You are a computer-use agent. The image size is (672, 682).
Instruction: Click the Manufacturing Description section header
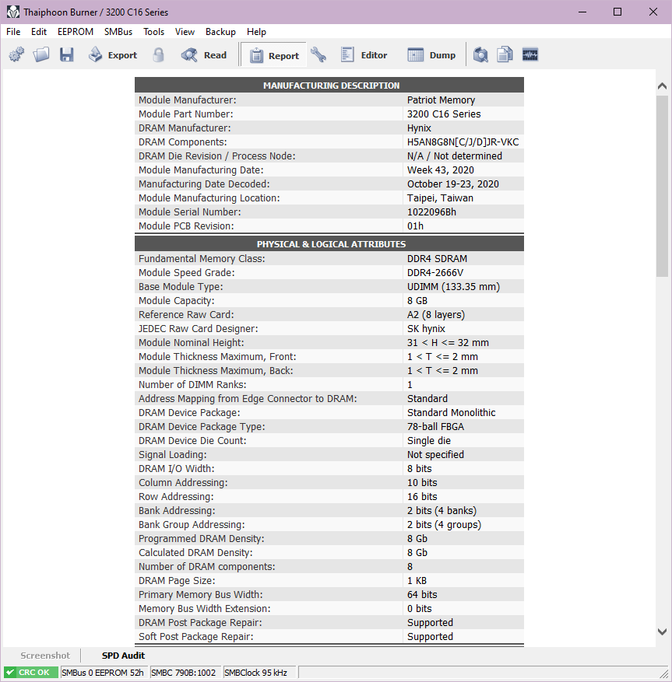(x=329, y=86)
